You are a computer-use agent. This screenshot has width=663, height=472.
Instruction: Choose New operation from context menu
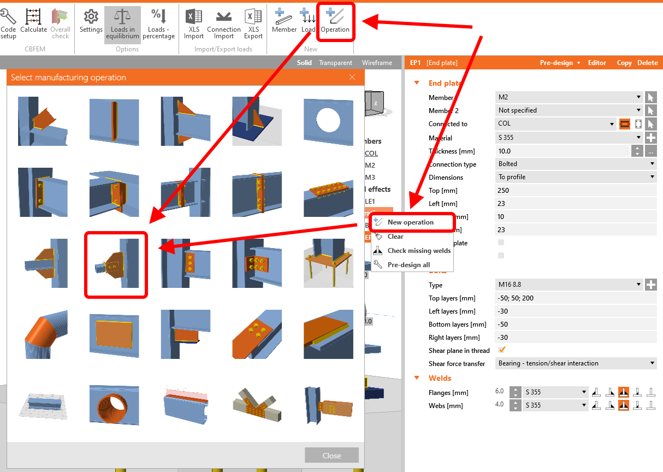point(412,222)
